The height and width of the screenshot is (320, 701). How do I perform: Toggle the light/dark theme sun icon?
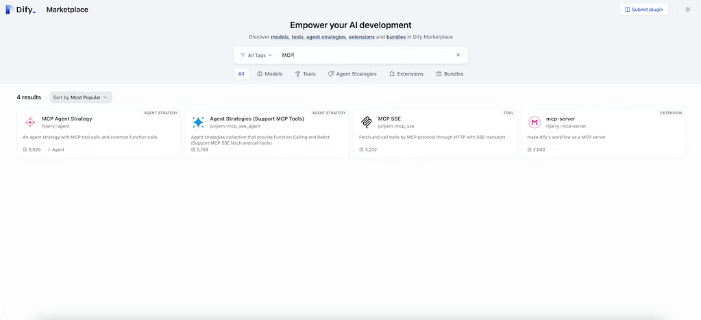pos(687,10)
